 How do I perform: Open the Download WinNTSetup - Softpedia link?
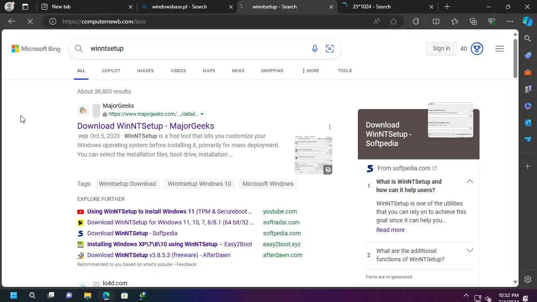pyautogui.click(x=132, y=233)
